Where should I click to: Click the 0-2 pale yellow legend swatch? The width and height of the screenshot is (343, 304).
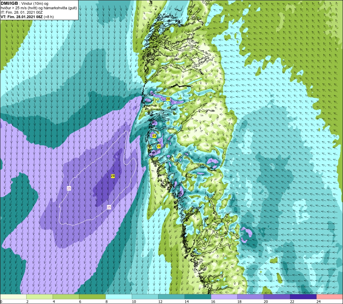[x=13, y=296]
